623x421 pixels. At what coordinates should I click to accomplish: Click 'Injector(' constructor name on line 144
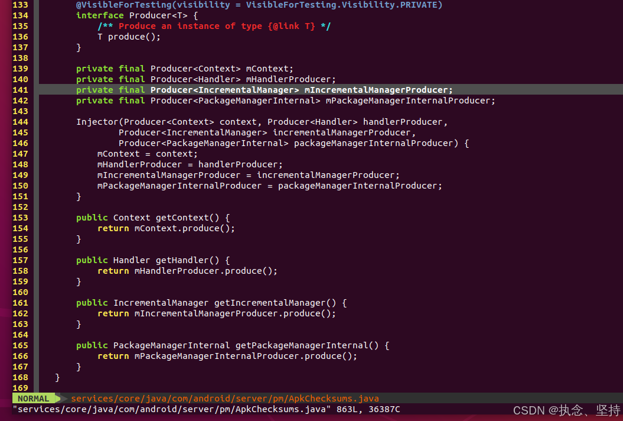[100, 122]
